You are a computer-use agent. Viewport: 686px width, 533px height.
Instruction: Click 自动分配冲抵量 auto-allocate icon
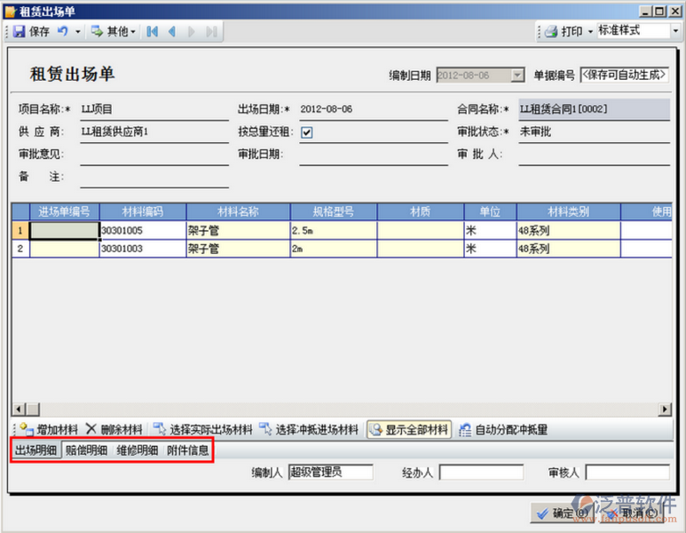465,430
